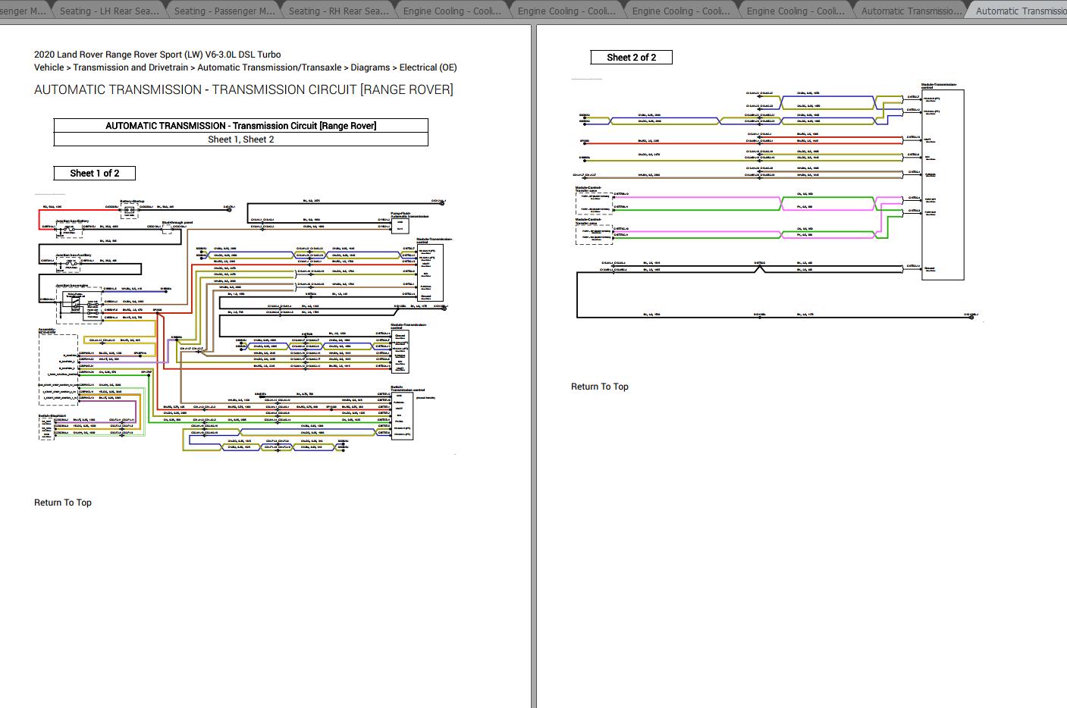Open the Diagrams breadcrumb link

(x=372, y=67)
